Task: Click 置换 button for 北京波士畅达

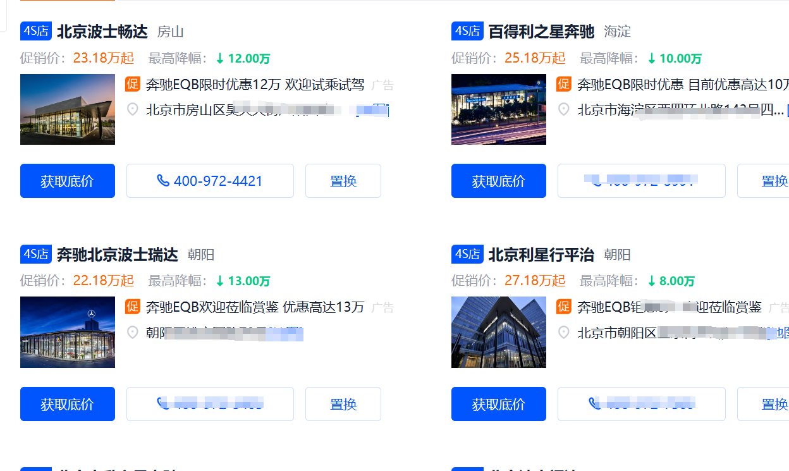Action: click(x=343, y=181)
